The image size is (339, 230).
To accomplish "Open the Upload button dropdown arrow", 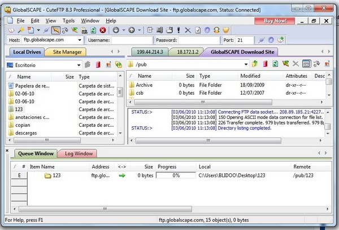I will tap(140, 30).
